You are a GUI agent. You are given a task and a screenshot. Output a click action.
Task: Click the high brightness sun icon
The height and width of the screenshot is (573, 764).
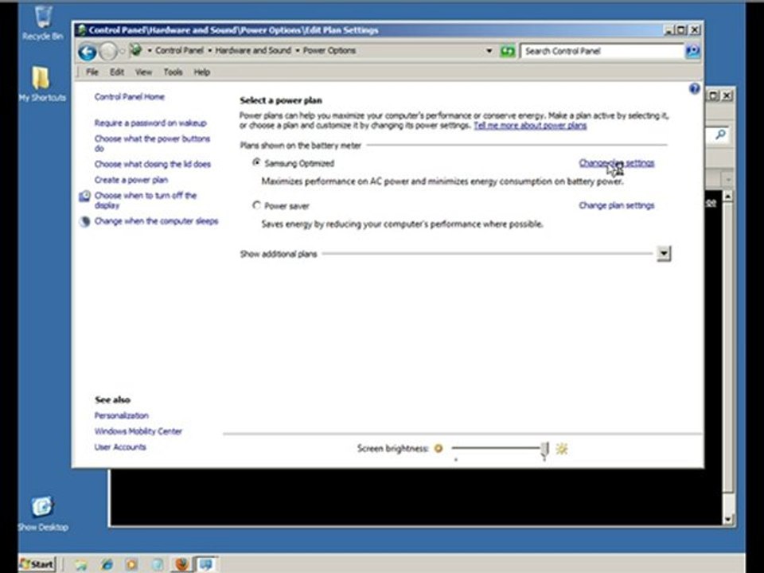pos(562,448)
